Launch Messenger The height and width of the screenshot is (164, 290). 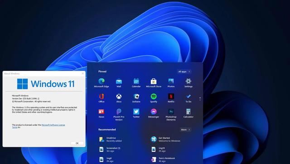point(154,113)
